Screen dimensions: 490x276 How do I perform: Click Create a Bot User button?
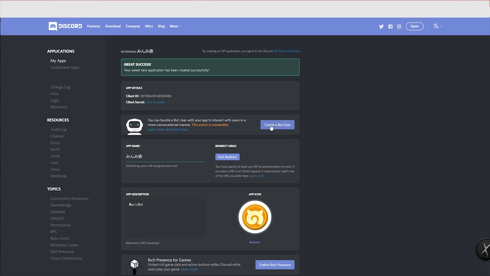pos(278,125)
